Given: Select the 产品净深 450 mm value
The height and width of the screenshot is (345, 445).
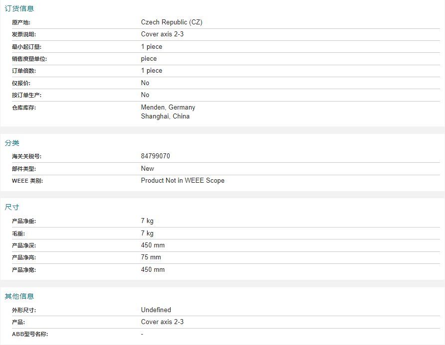Looking at the screenshot, I should pyautogui.click(x=153, y=245).
